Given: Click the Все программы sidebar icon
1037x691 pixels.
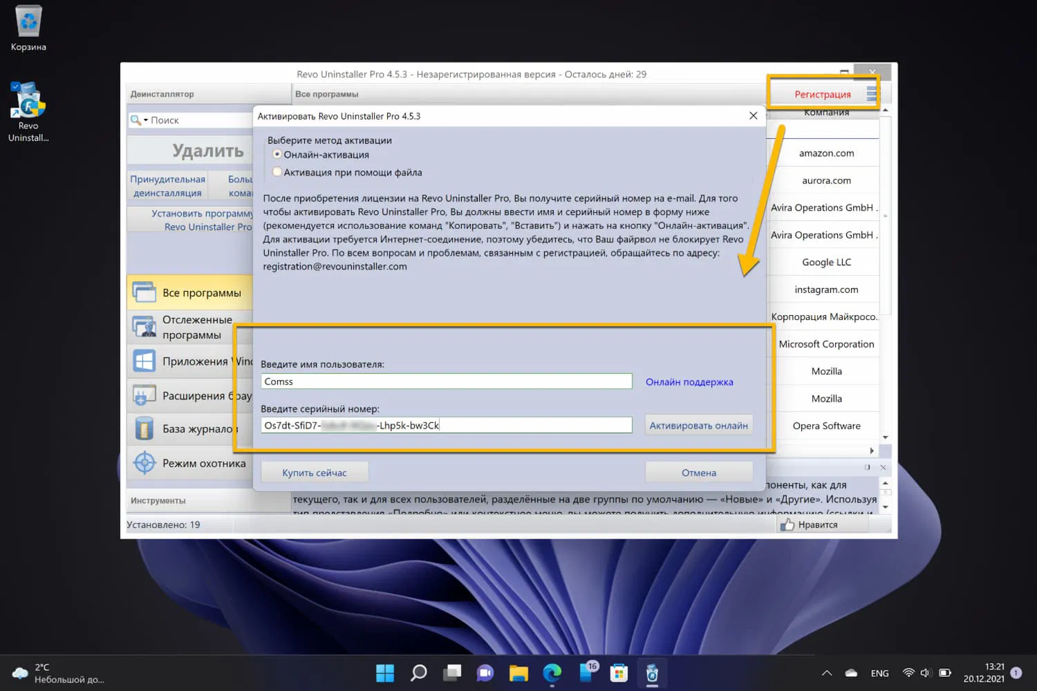Looking at the screenshot, I should pyautogui.click(x=144, y=292).
